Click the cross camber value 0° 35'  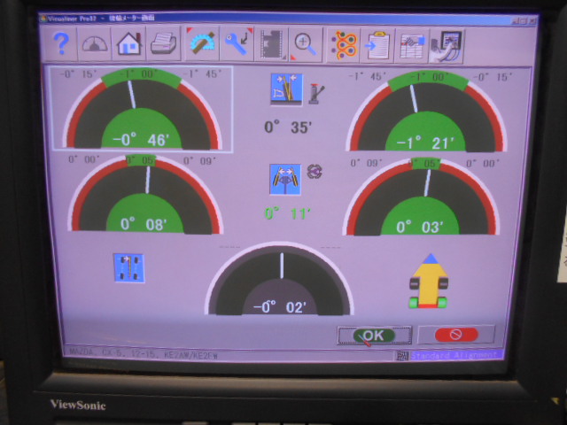pos(288,127)
